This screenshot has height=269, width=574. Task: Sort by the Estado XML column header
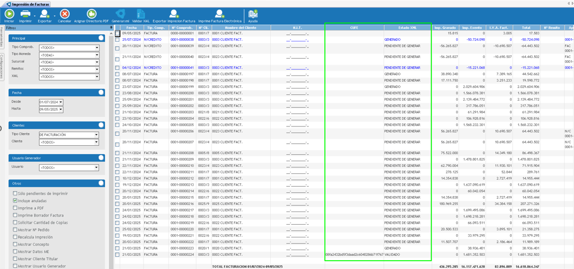click(407, 28)
